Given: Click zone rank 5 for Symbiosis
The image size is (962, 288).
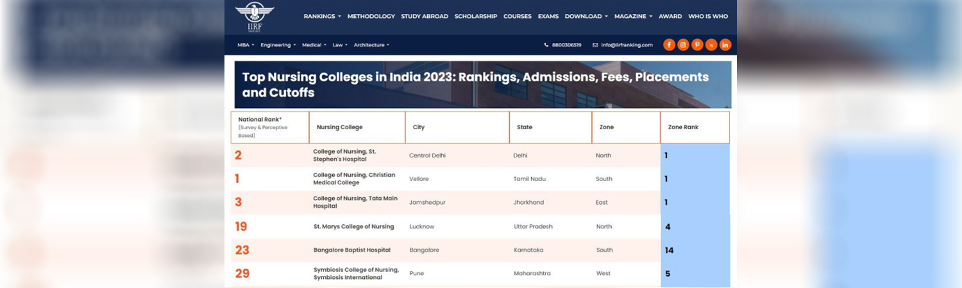Looking at the screenshot, I should point(668,274).
